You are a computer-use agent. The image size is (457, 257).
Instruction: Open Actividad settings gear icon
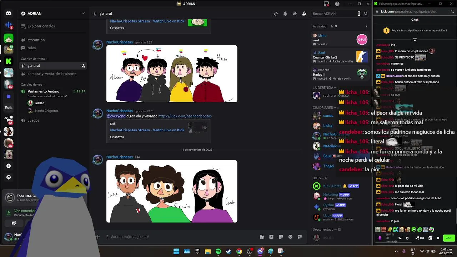pyautogui.click(x=336, y=26)
